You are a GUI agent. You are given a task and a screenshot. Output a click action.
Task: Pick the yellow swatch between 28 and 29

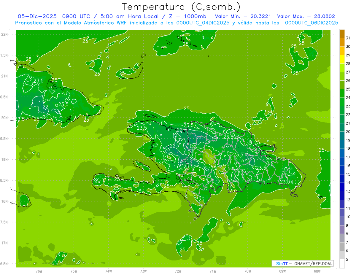point(342,60)
